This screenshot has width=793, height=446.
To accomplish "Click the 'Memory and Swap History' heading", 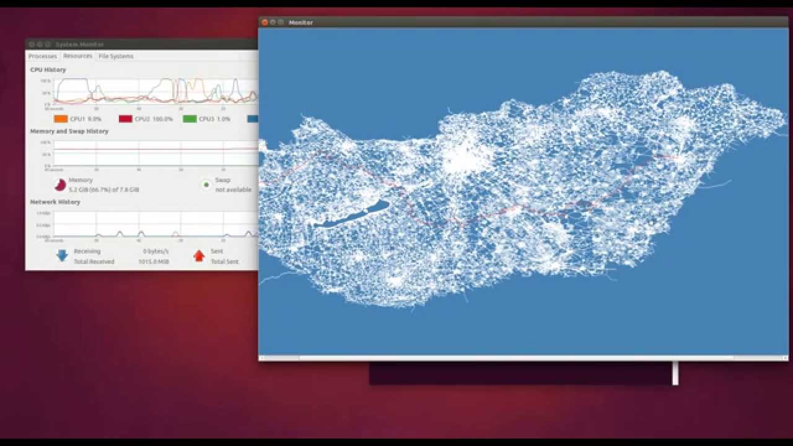I will point(69,131).
